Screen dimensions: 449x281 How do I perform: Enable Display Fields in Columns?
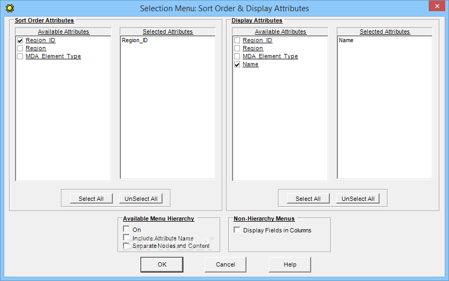[x=237, y=230]
